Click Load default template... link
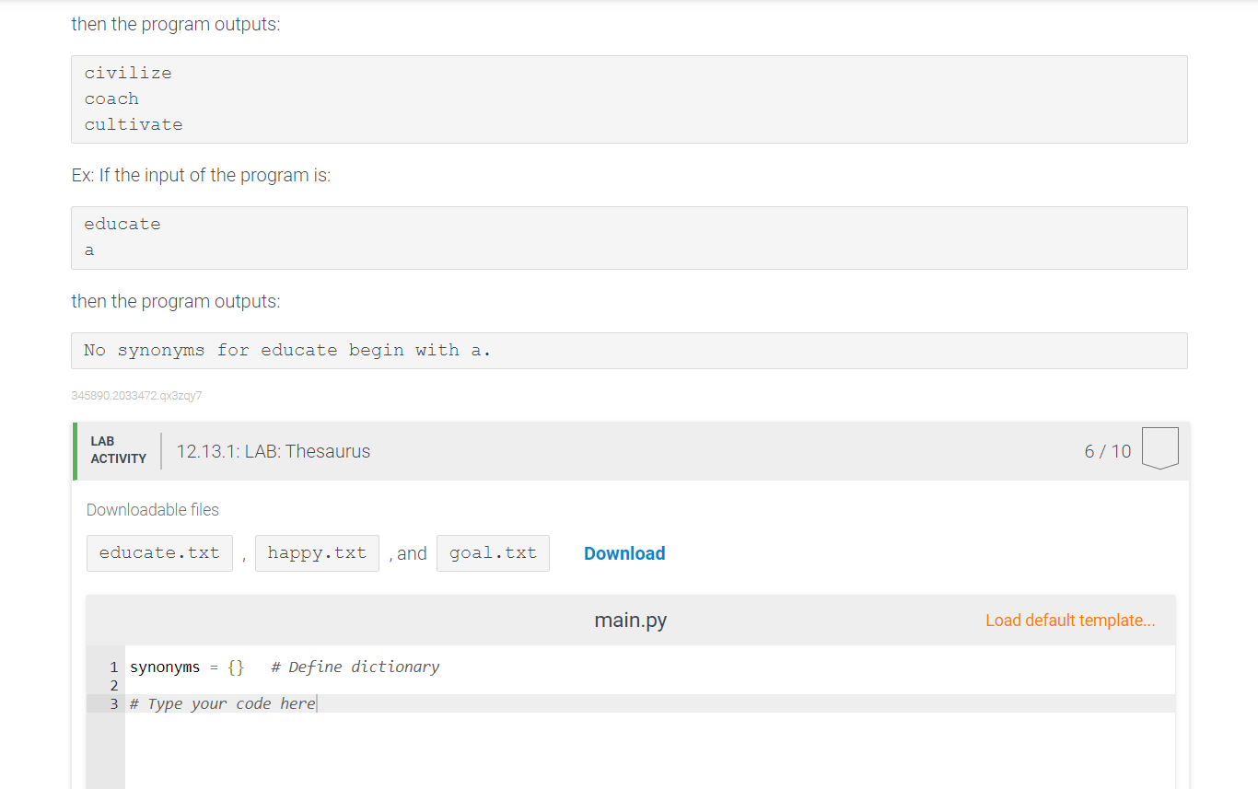The image size is (1258, 789). pos(1070,620)
